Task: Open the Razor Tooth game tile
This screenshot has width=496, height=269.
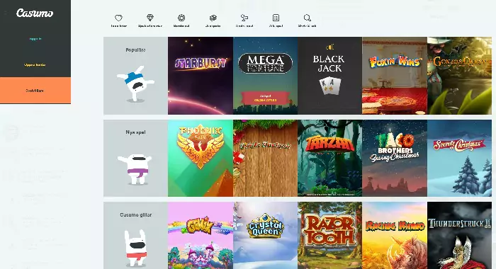Action: [x=329, y=236]
